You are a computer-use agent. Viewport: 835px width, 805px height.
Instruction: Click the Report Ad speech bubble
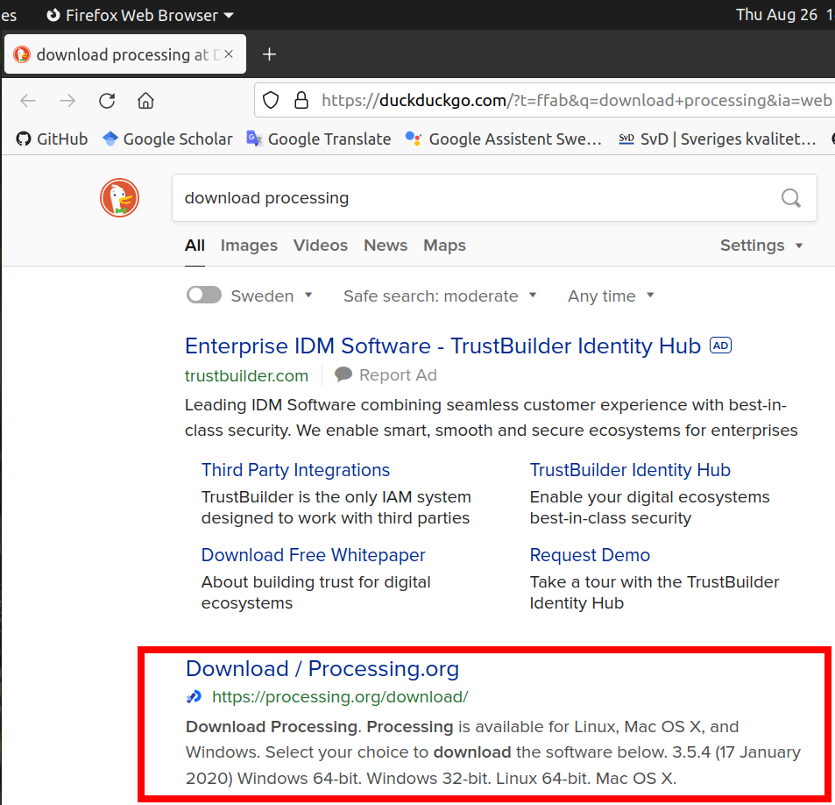pyautogui.click(x=343, y=374)
